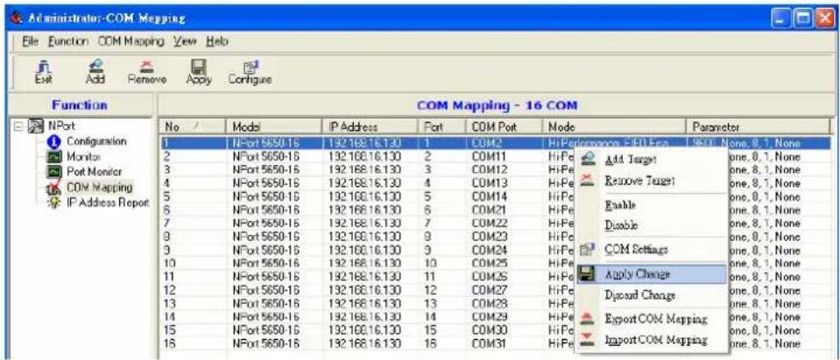Click the Remove toolbar icon
The height and width of the screenshot is (360, 840).
(x=146, y=72)
